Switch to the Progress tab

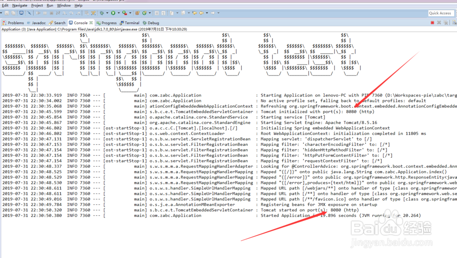pos(106,23)
